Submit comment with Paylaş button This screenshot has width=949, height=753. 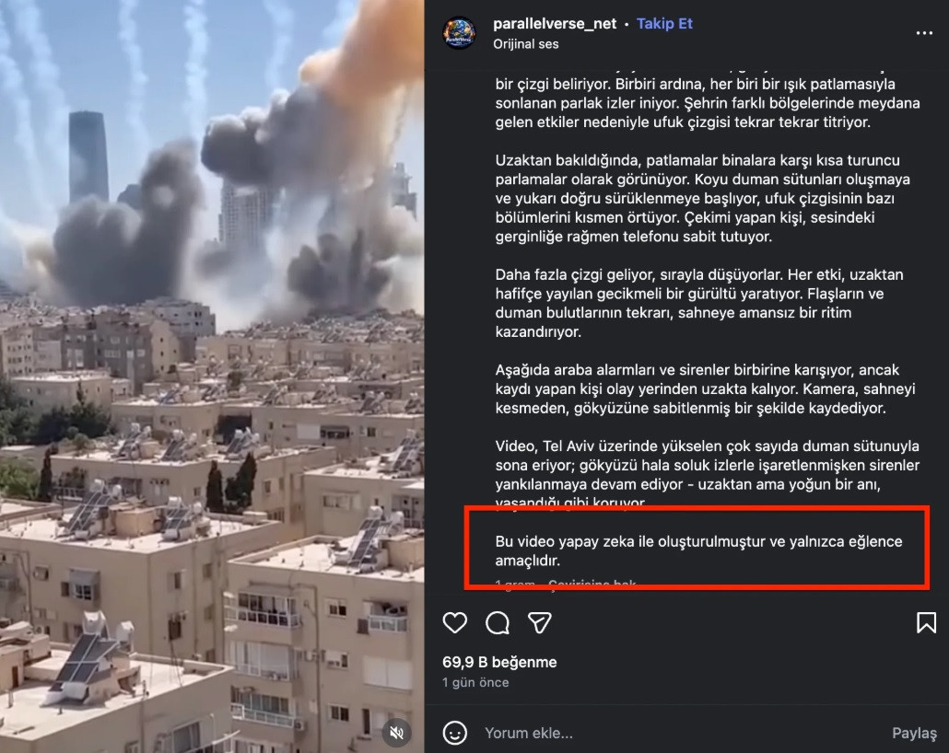coord(914,733)
